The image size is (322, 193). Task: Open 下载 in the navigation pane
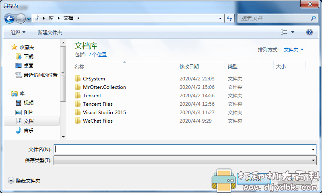(x=29, y=57)
